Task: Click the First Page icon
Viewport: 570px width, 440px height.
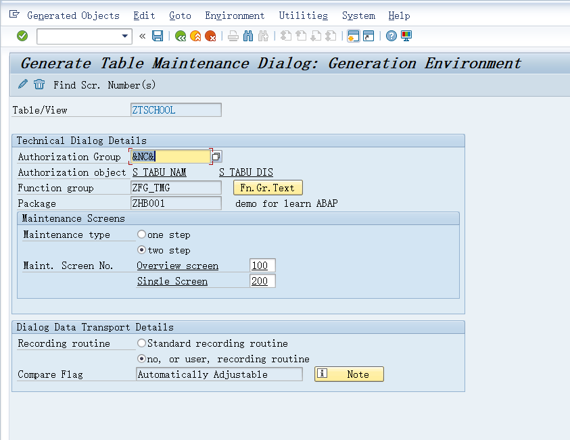Action: 286,36
